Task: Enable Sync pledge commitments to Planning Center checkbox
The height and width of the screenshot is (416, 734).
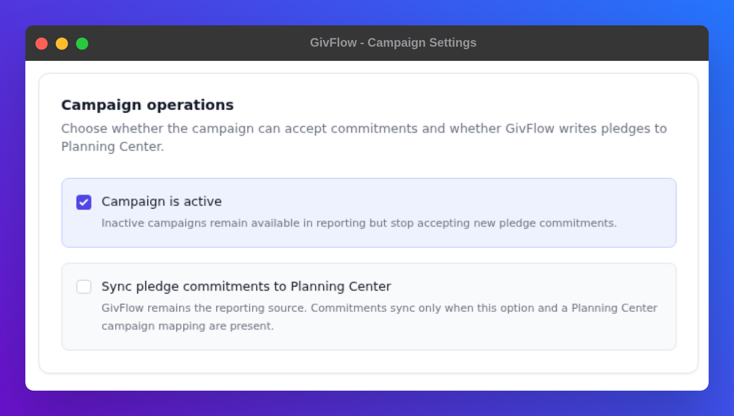Action: 84,287
